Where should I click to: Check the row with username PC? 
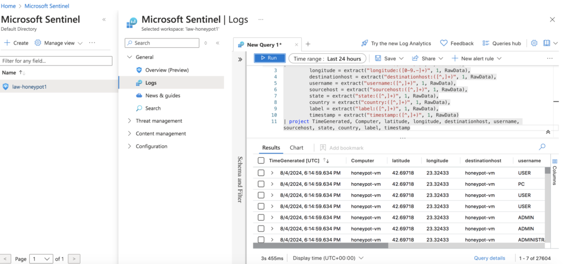click(x=261, y=184)
